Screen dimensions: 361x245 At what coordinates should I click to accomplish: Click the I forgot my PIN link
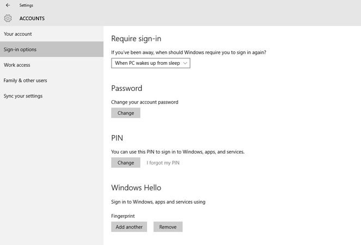click(163, 163)
